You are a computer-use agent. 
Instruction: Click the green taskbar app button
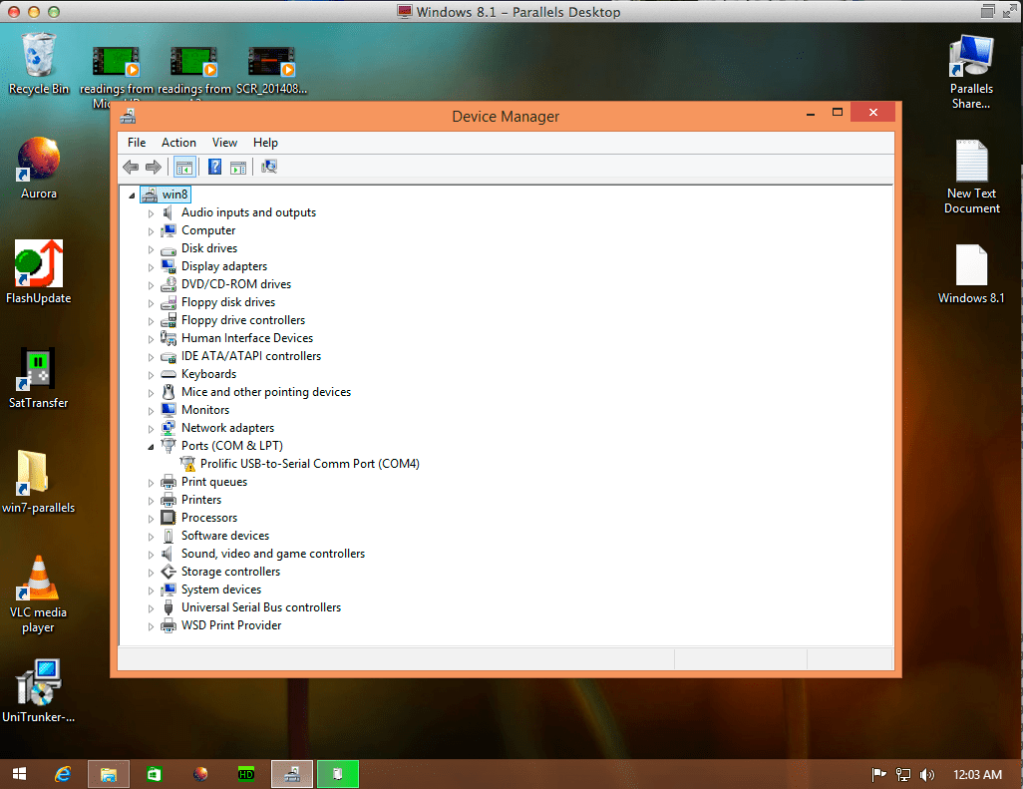[338, 775]
